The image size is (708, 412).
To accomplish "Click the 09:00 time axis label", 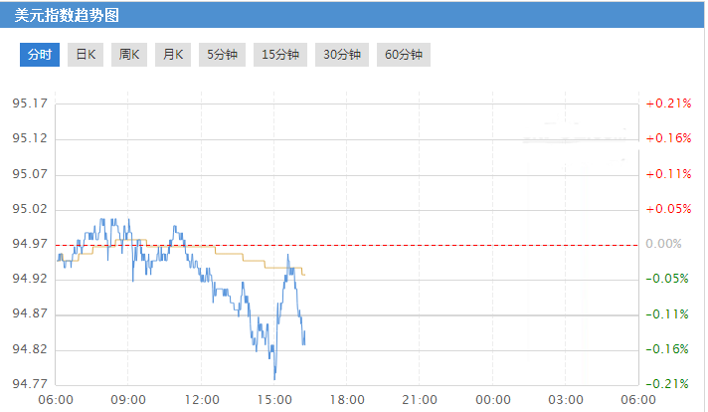I will tap(128, 399).
